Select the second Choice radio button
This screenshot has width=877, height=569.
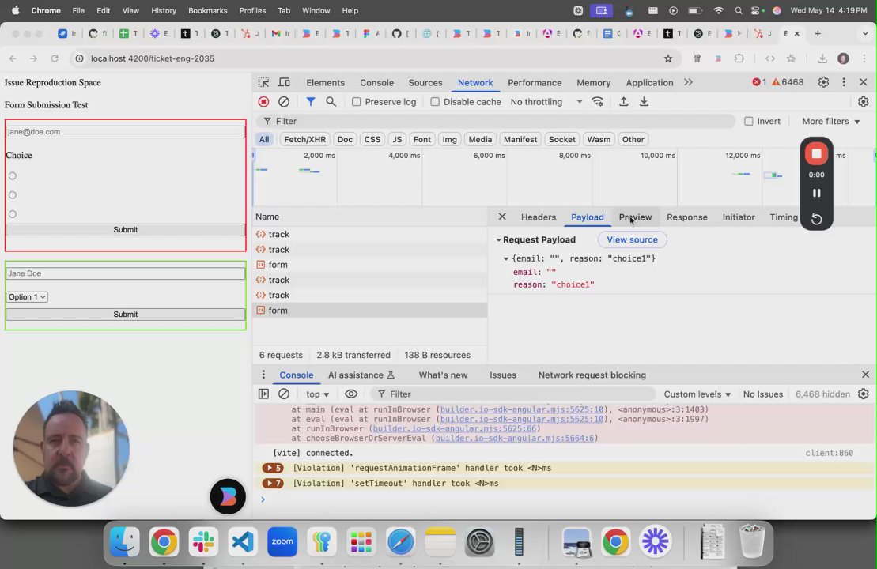(13, 195)
